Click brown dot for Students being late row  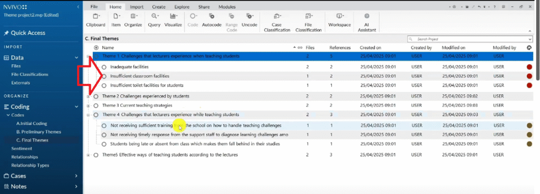click(x=529, y=144)
